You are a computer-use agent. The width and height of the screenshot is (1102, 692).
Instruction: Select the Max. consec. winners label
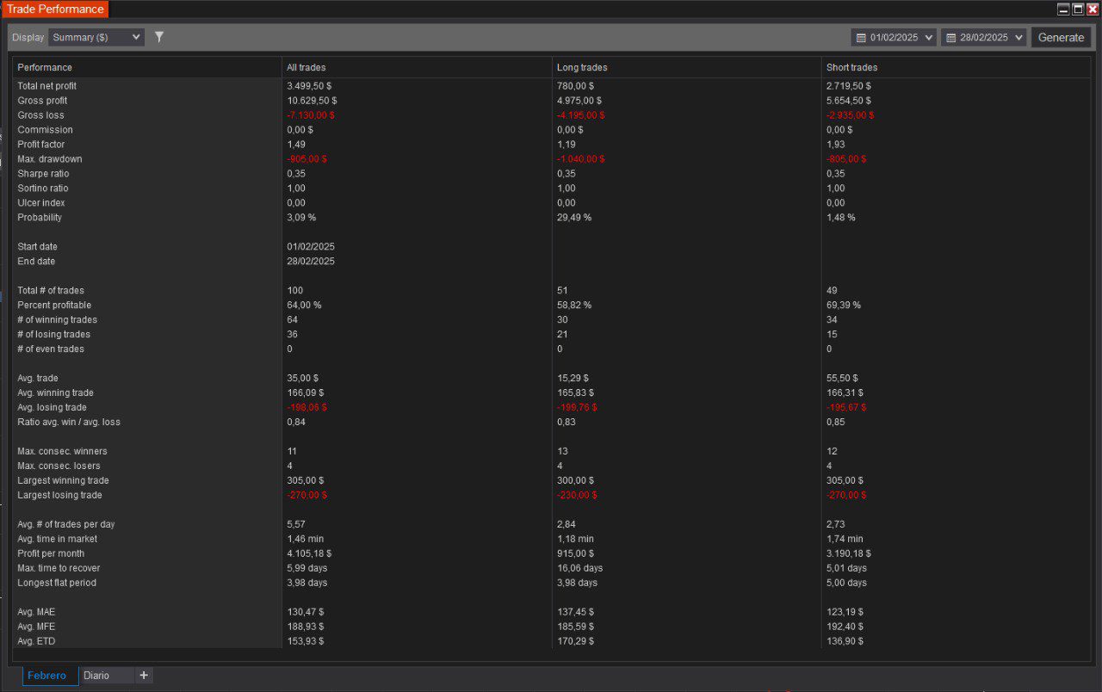click(62, 452)
